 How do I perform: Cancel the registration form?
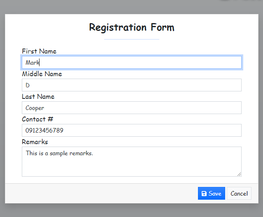(239, 194)
